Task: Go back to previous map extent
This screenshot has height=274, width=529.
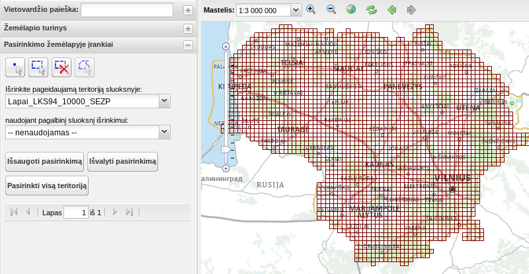Action: [x=391, y=10]
